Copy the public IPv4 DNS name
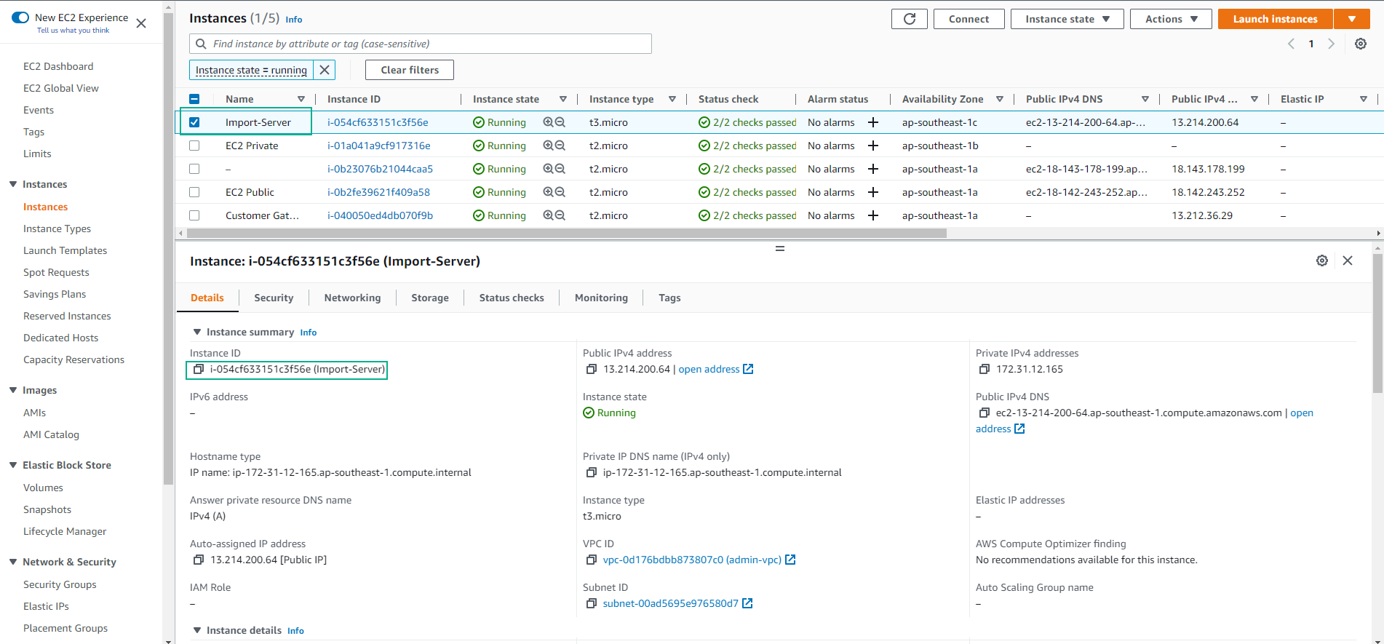The width and height of the screenshot is (1384, 644). coord(985,413)
